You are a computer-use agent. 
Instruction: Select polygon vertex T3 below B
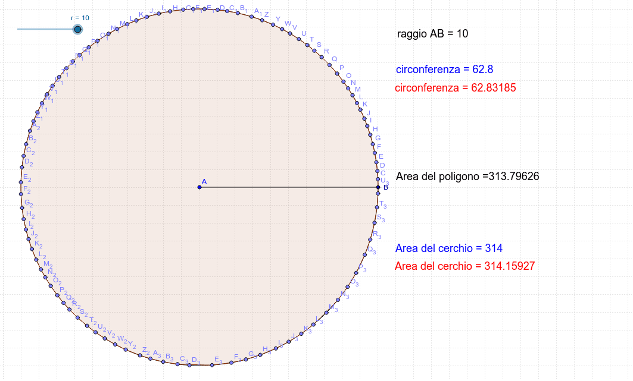pyautogui.click(x=377, y=207)
